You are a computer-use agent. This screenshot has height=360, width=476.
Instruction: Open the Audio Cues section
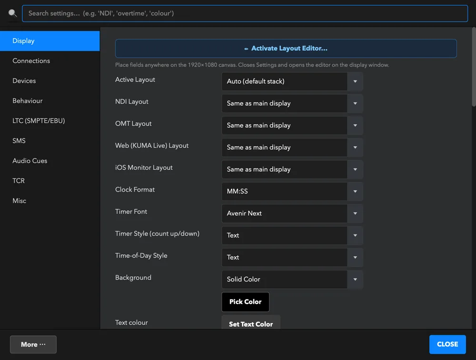[50, 161]
